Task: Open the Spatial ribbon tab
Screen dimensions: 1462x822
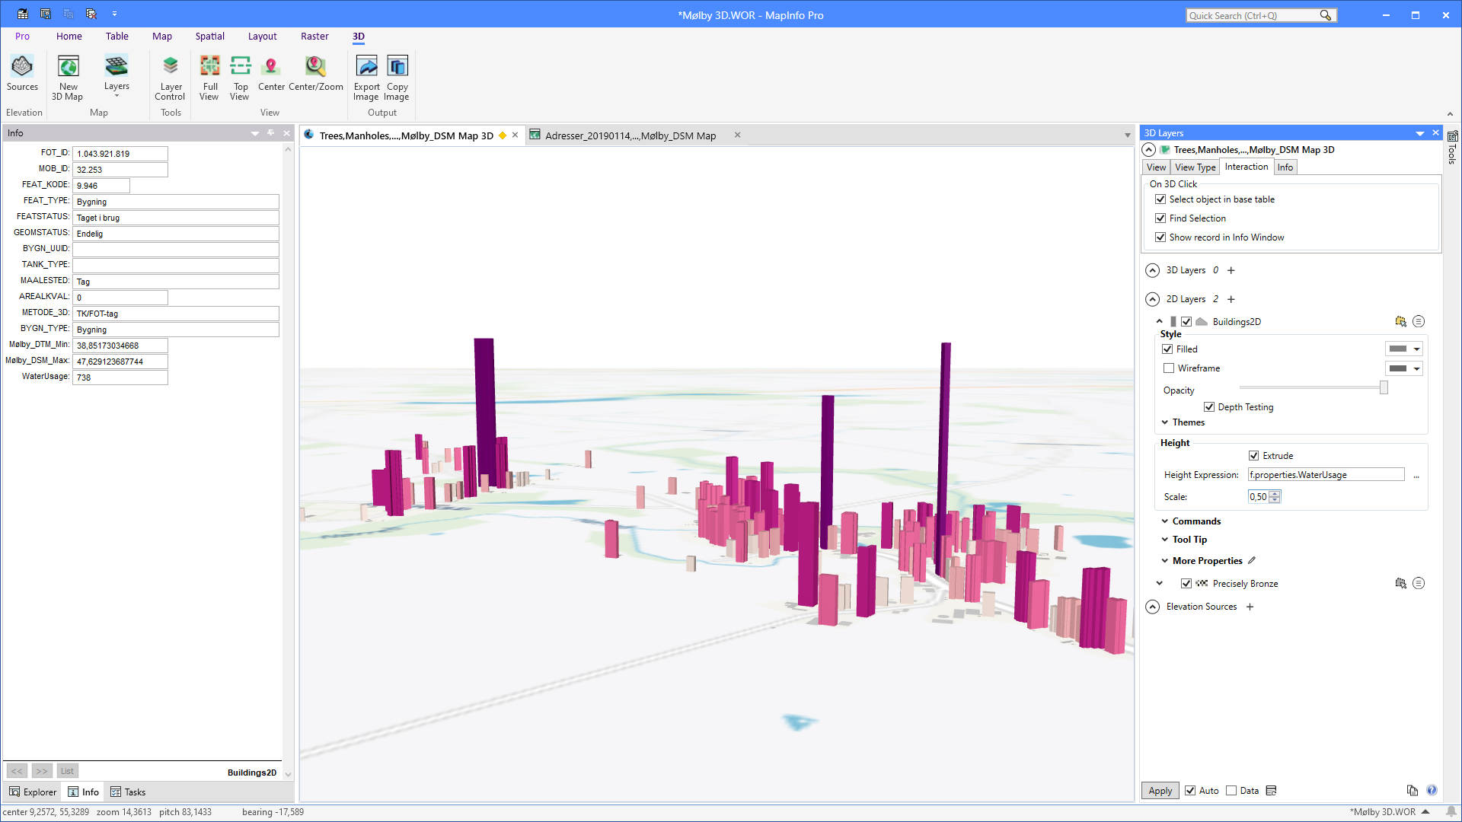Action: (209, 37)
